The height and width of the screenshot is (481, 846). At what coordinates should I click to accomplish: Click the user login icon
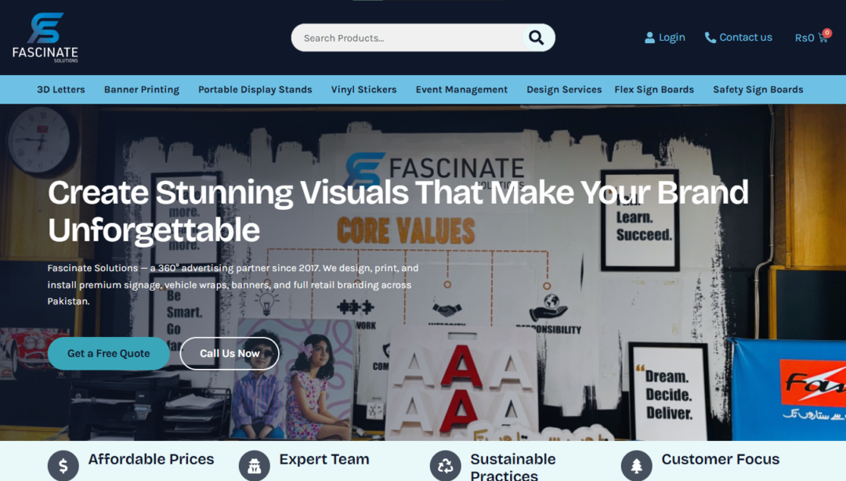click(x=649, y=38)
